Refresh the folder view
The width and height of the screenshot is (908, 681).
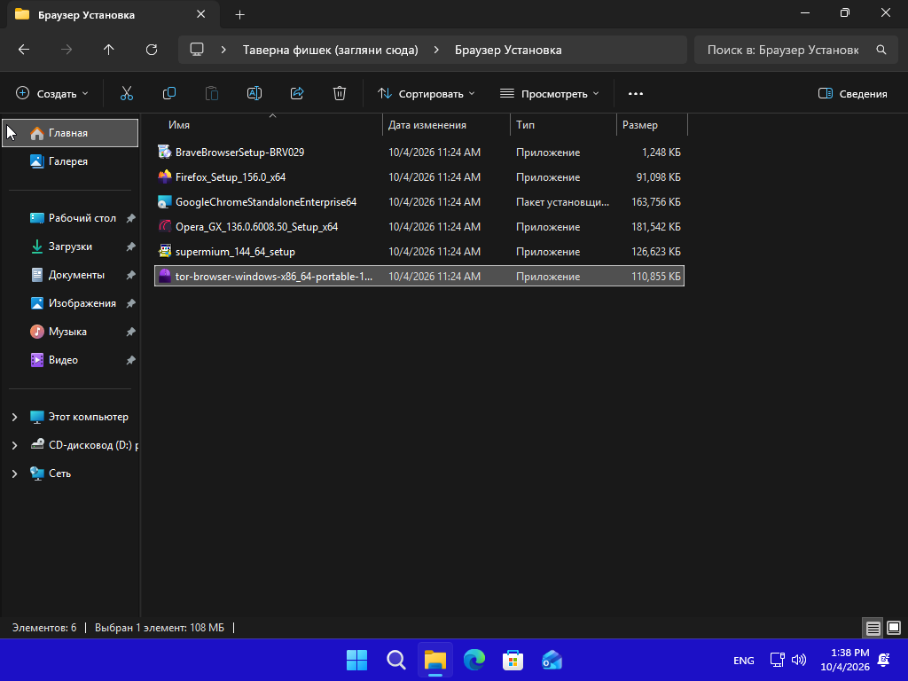coord(152,50)
